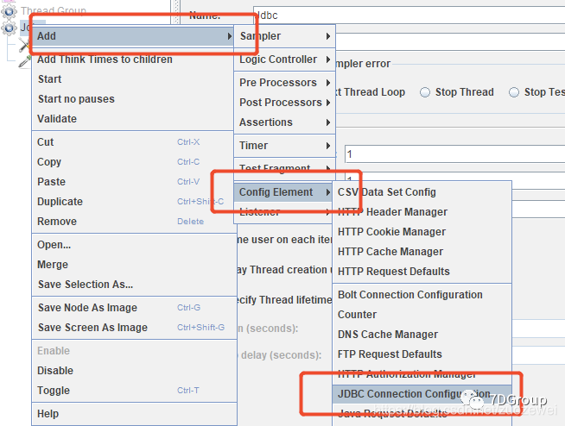Click Disable in the context menu
The height and width of the screenshot is (426, 565).
tap(134, 371)
